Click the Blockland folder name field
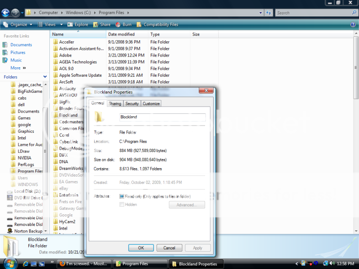Image resolution: width=359 pixels, height=269 pixels. 162,117
